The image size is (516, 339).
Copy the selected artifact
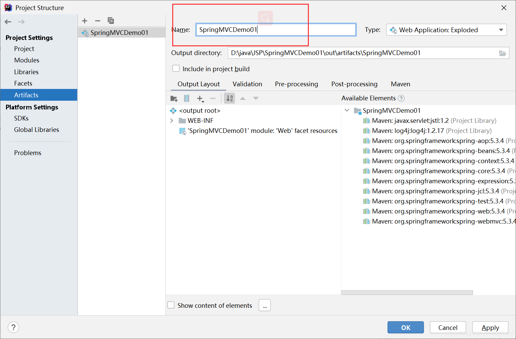tap(111, 21)
